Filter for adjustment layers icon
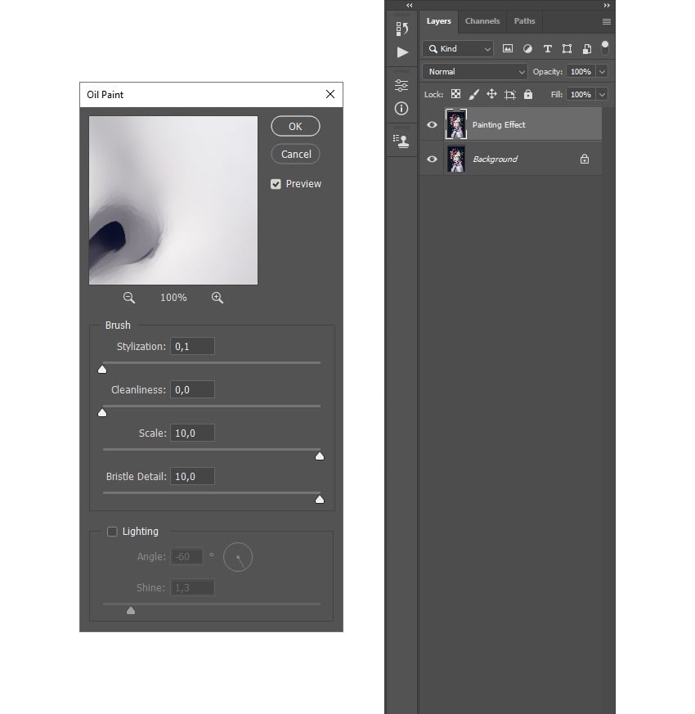Viewport: 695px width, 714px height. point(527,49)
